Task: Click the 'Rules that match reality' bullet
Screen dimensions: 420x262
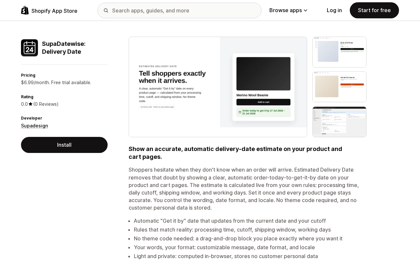Action: pyautogui.click(x=232, y=230)
